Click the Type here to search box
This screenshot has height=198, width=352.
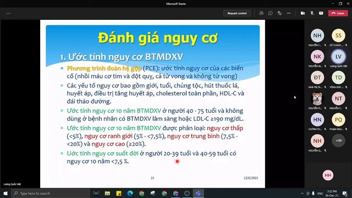tap(51, 193)
